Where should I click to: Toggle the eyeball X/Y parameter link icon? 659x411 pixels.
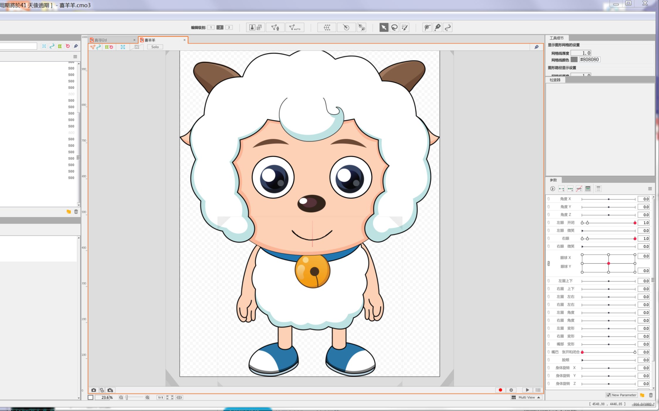click(x=548, y=264)
